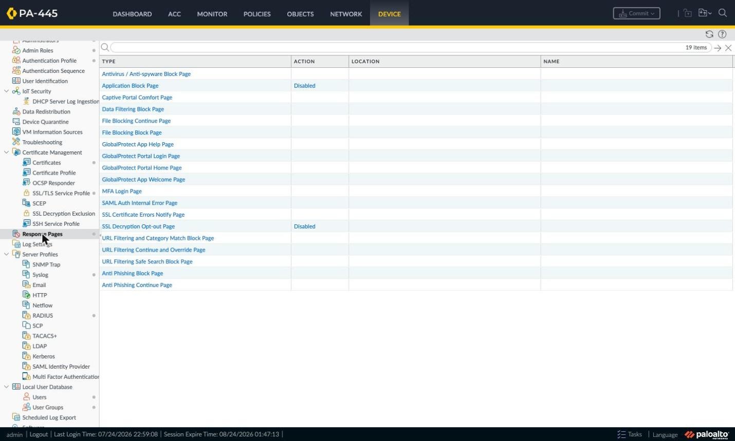This screenshot has width=735, height=441.
Task: Select User Groups in the sidebar
Action: click(x=48, y=407)
